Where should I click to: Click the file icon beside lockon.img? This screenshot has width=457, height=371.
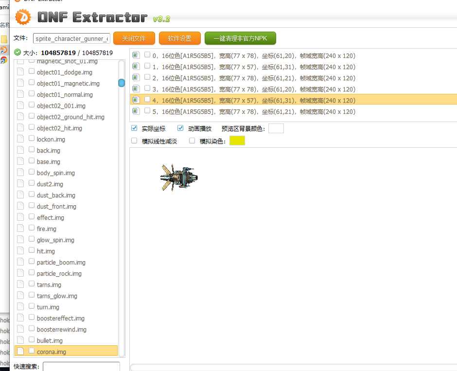coord(20,139)
